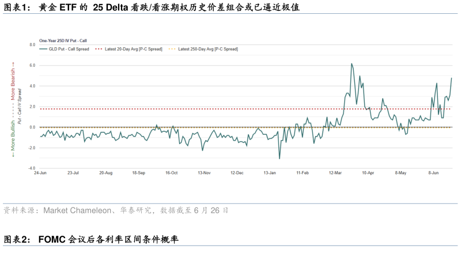This screenshot has width=461, height=253.
Task: Click the Put - Call IV Spread axis title
Action: click(x=20, y=106)
